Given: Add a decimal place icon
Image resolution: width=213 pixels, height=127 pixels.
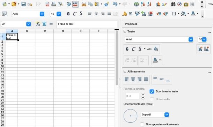Looking at the screenshot, I should [x=144, y=14].
